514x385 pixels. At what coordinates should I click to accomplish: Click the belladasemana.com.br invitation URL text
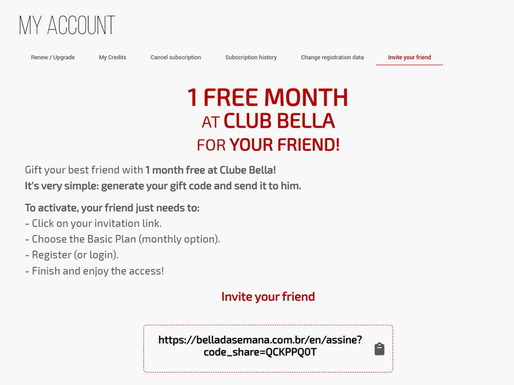coord(260,340)
